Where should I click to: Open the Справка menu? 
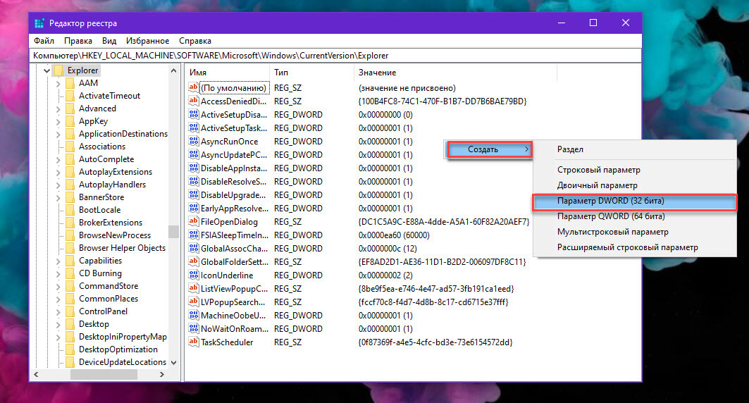195,41
